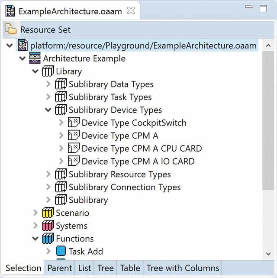Switch to the Tree tab
Viewport: 277px width, 278px height.
tap(106, 268)
